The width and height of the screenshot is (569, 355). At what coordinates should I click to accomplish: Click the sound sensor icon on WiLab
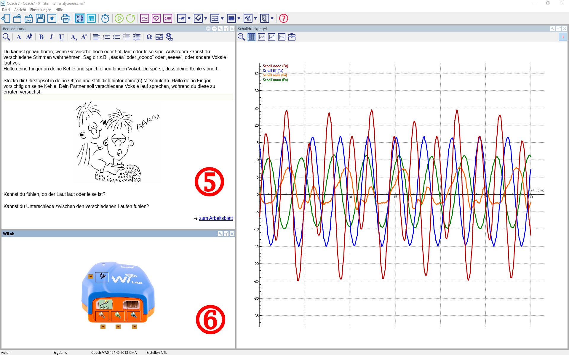pyautogui.click(x=105, y=304)
